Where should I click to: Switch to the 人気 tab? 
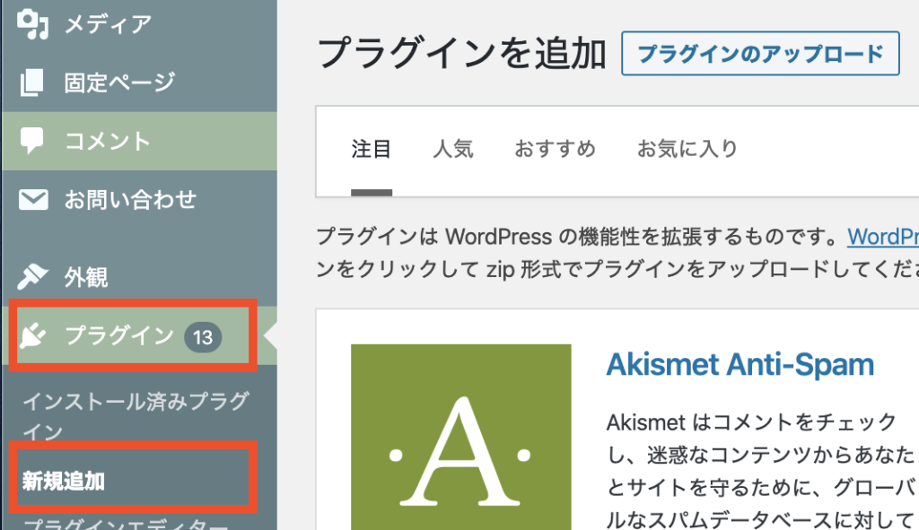click(453, 149)
